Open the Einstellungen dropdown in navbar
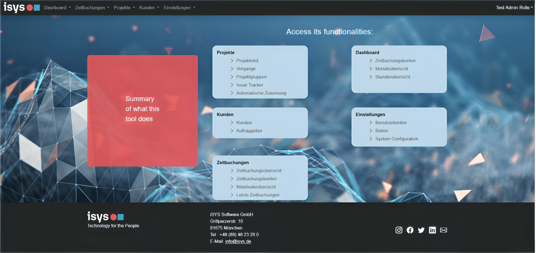Screen dimensions: 536x253 click(179, 7)
